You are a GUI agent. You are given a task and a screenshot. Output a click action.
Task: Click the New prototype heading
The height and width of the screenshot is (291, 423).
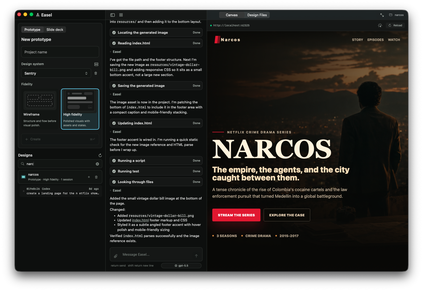(36, 40)
